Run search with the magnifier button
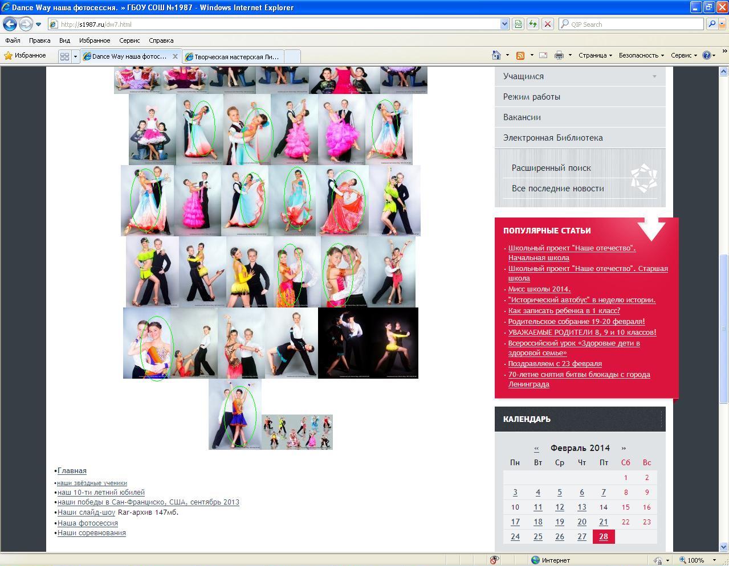This screenshot has height=566, width=729. (x=711, y=24)
